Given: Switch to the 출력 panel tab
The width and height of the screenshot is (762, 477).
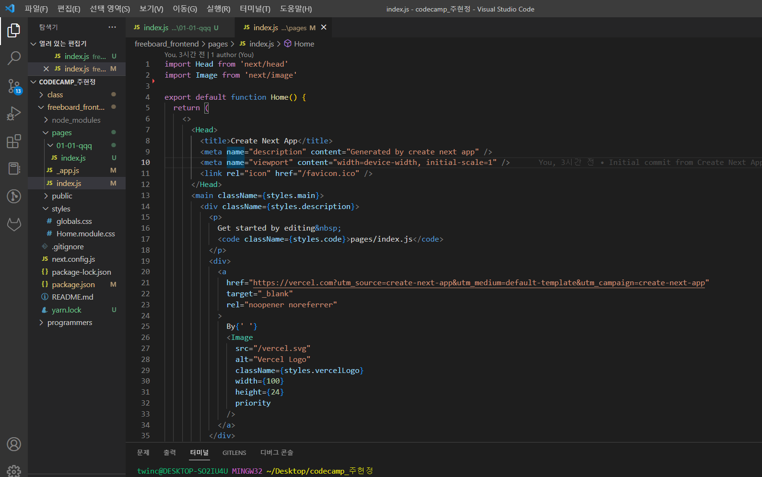Looking at the screenshot, I should tap(170, 453).
